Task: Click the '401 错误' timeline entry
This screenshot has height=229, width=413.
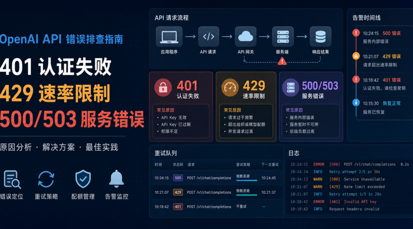Action: (x=391, y=80)
